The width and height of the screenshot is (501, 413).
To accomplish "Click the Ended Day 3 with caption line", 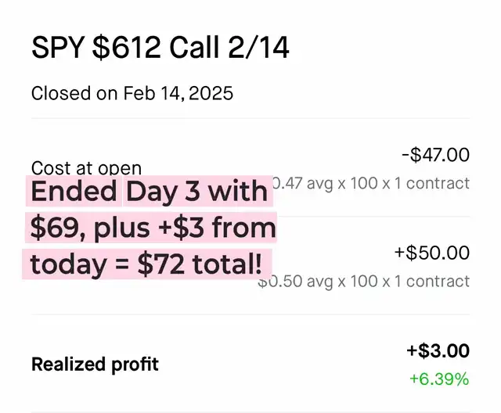I will point(150,191).
